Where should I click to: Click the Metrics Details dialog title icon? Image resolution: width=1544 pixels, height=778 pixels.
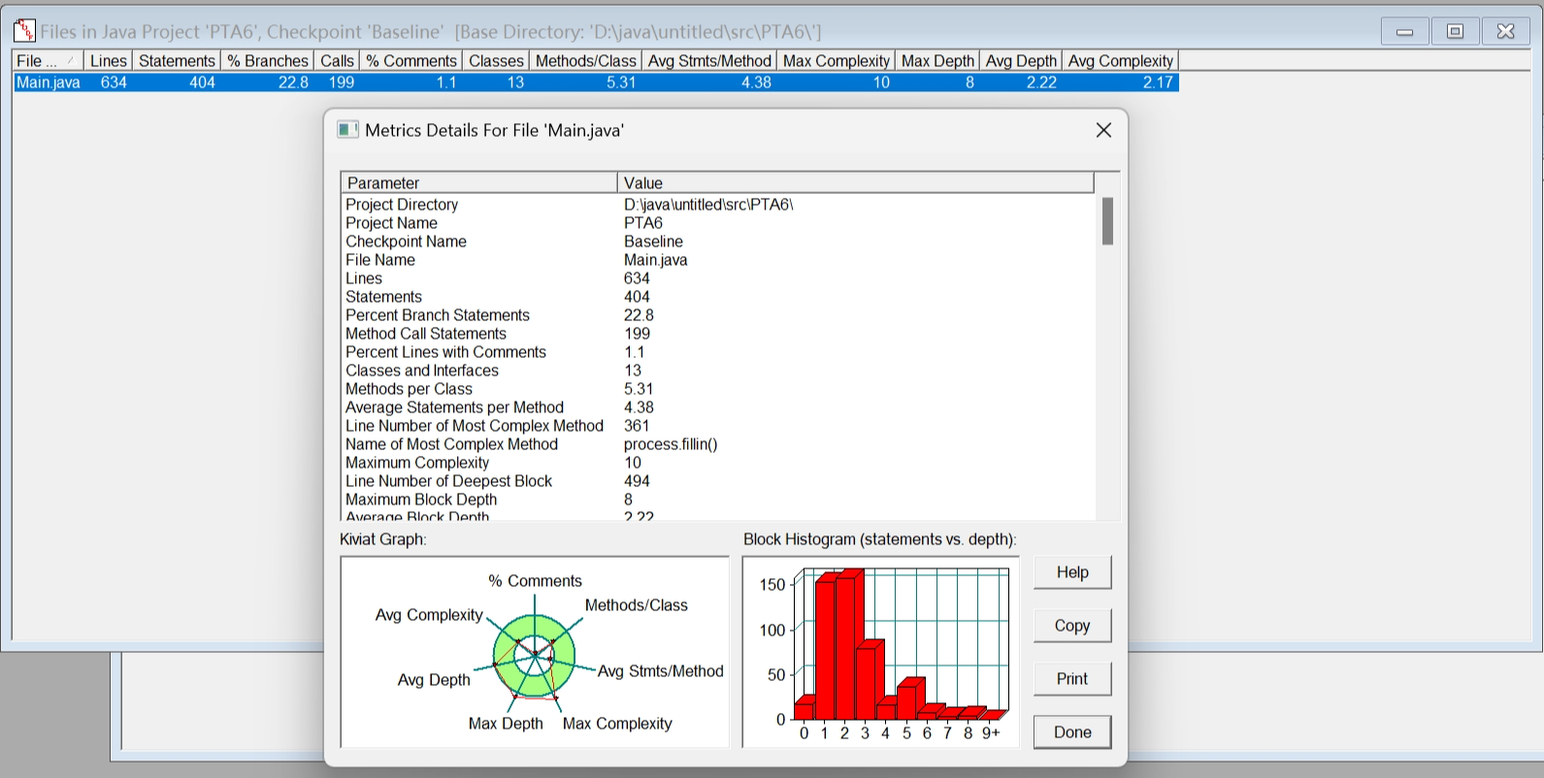[x=347, y=130]
